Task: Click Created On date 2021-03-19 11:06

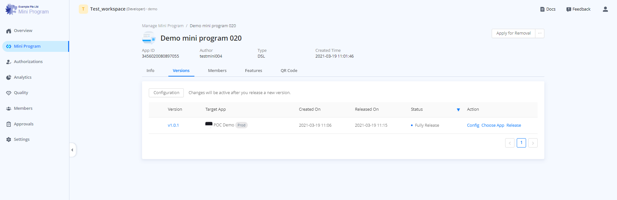Action: (x=315, y=125)
